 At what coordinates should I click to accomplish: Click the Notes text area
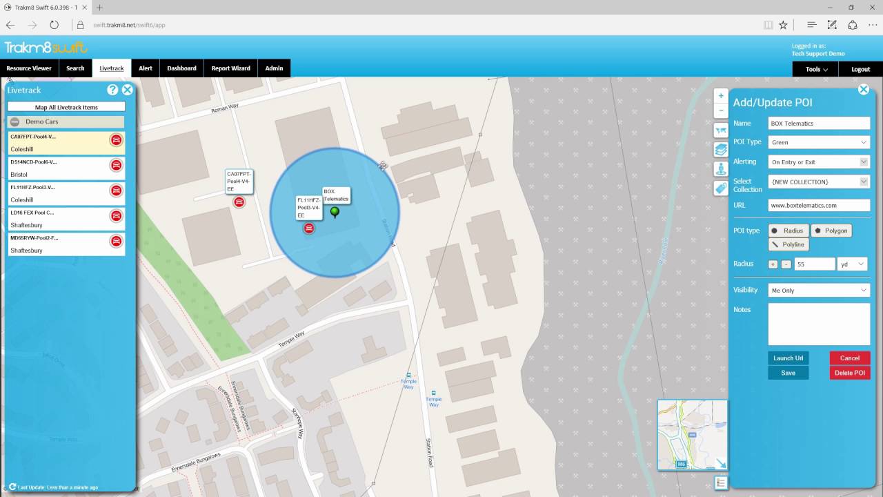coord(819,324)
